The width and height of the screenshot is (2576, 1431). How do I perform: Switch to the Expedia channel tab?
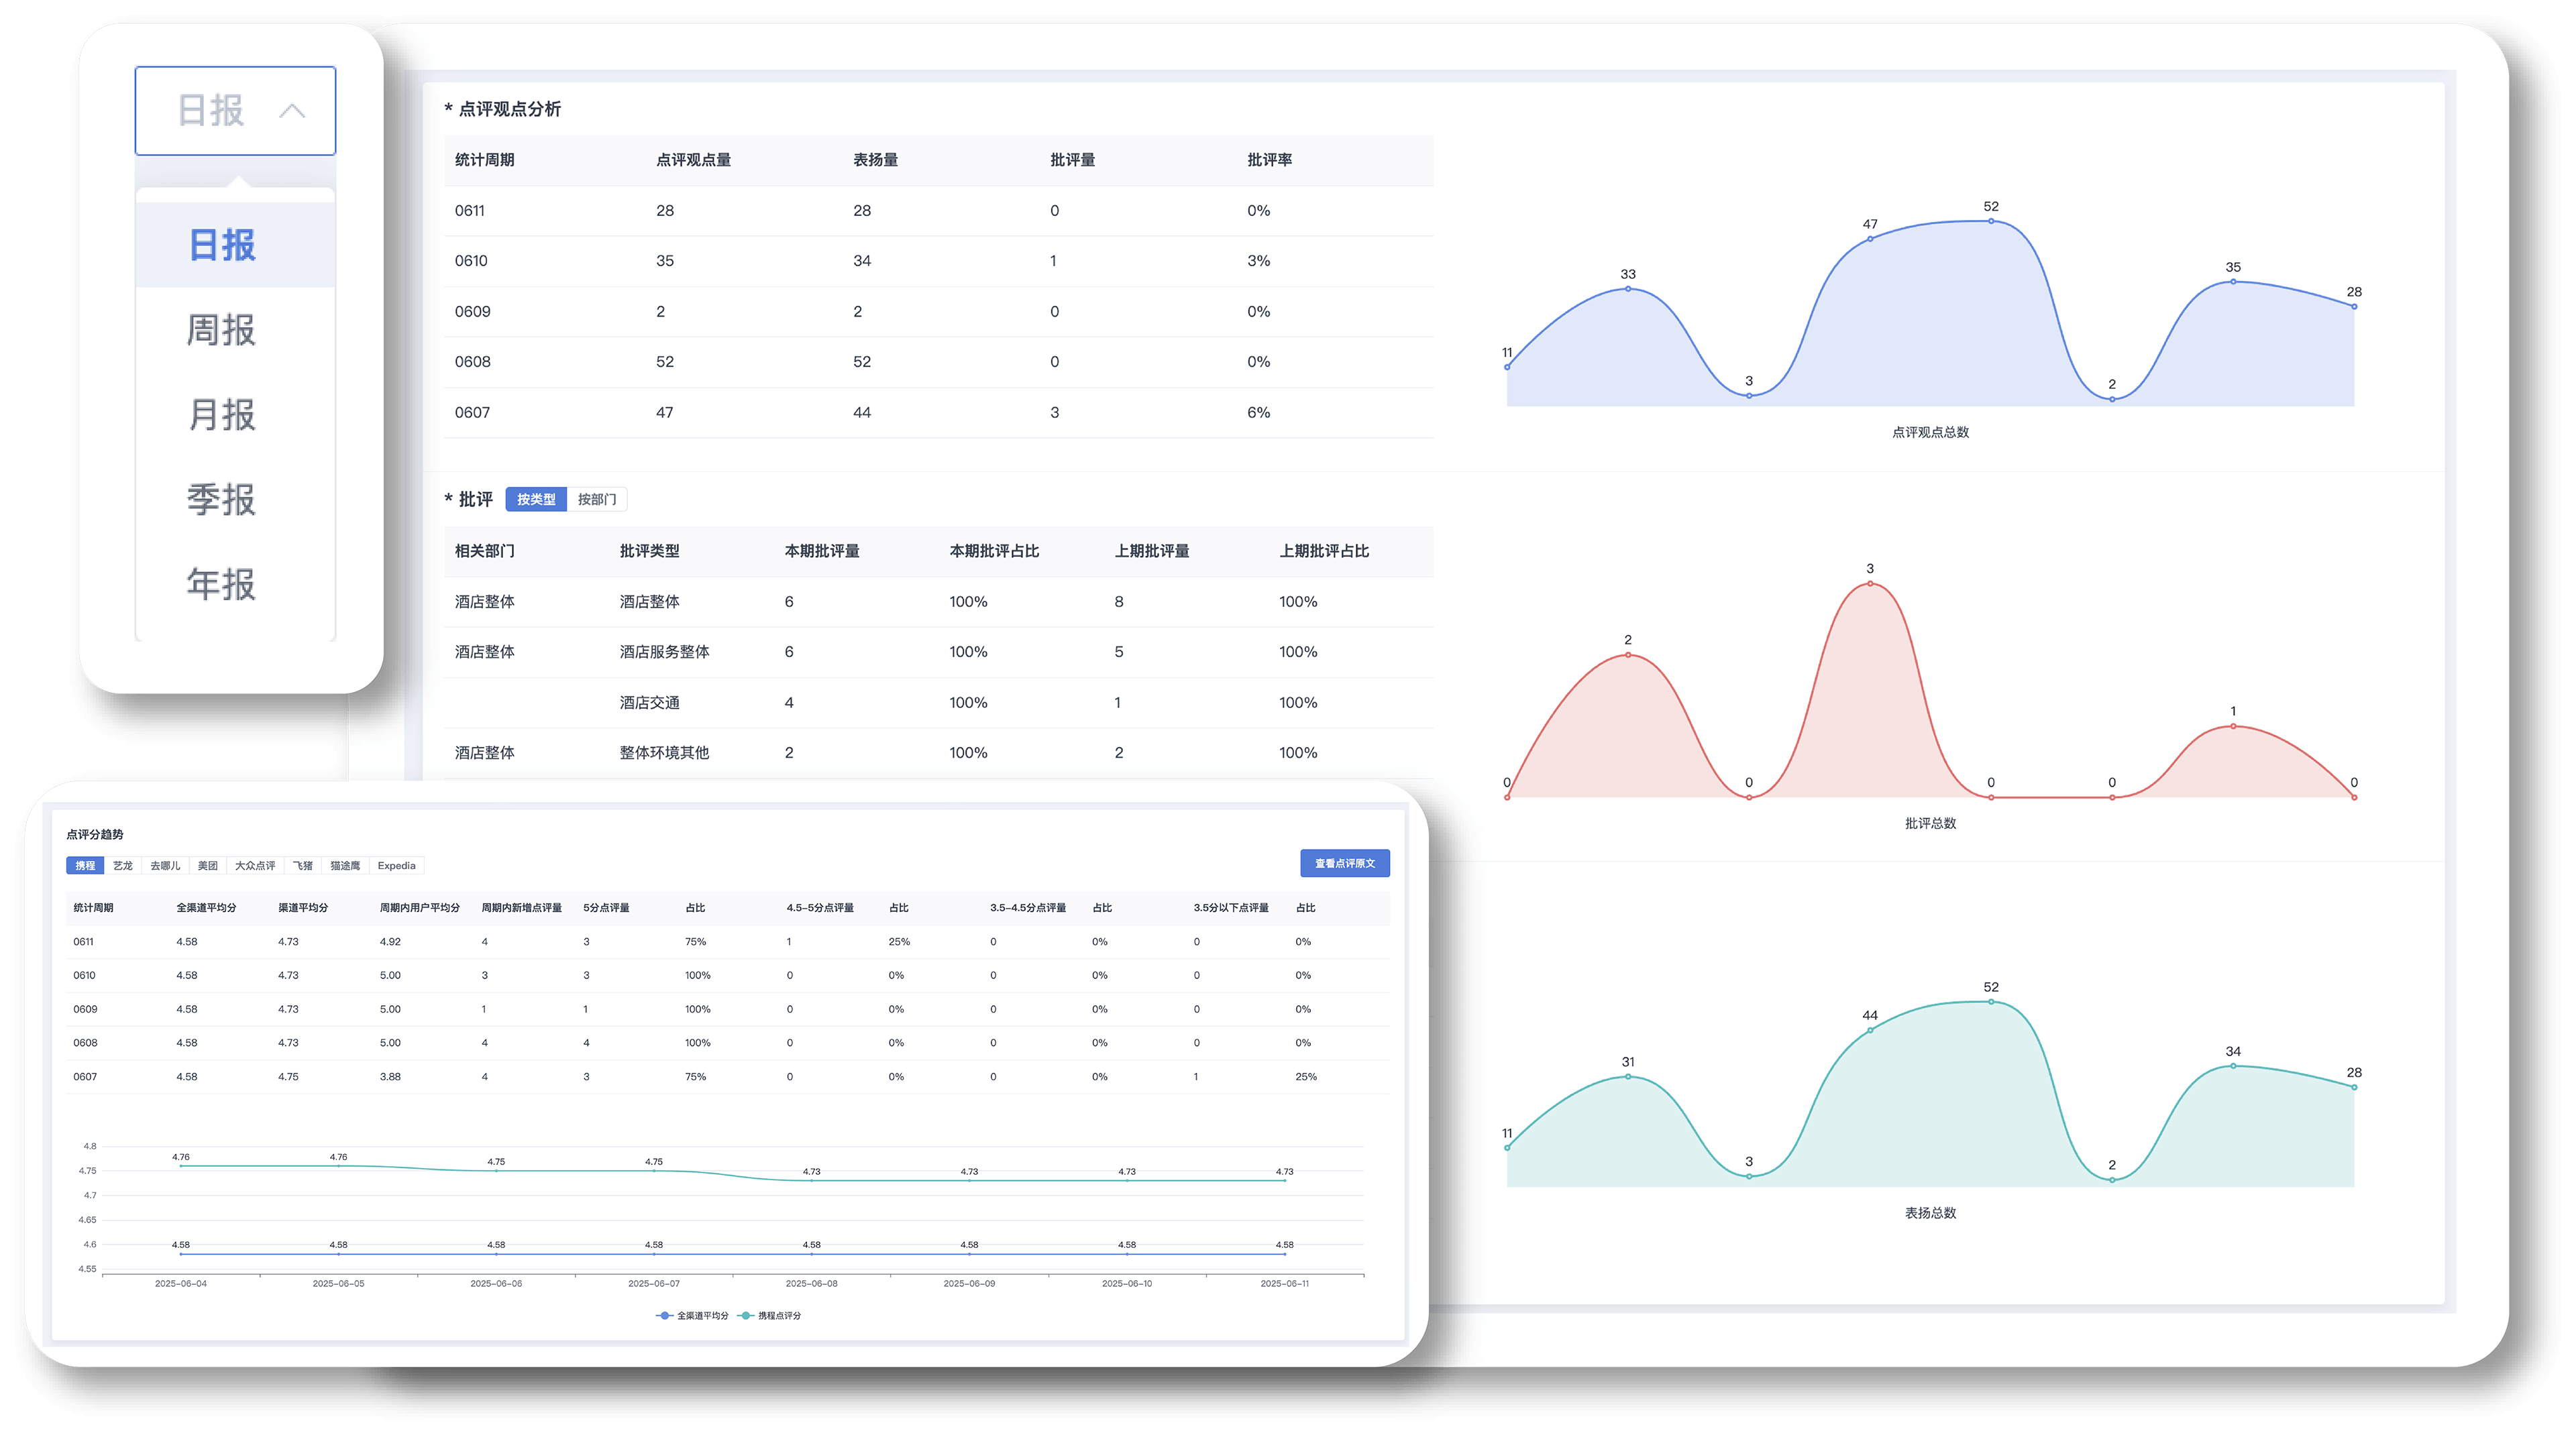coord(396,866)
